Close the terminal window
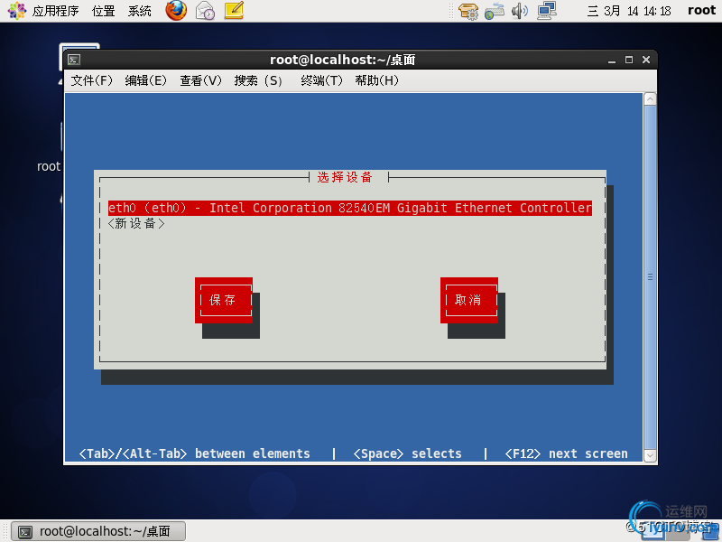Screen dimensions: 722x542 (x=646, y=60)
